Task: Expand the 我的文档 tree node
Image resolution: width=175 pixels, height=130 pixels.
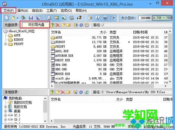Action: click(x=5, y=107)
